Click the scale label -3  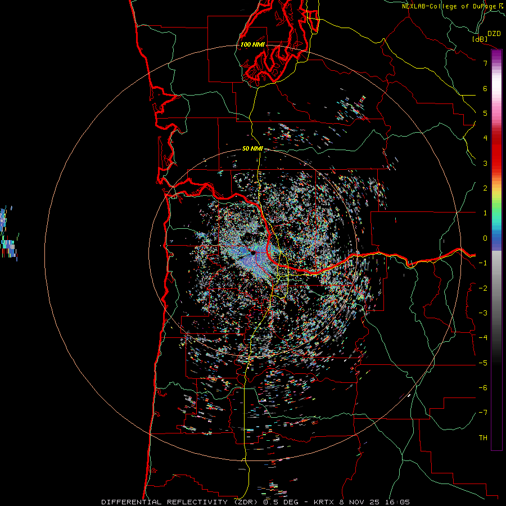483,313
